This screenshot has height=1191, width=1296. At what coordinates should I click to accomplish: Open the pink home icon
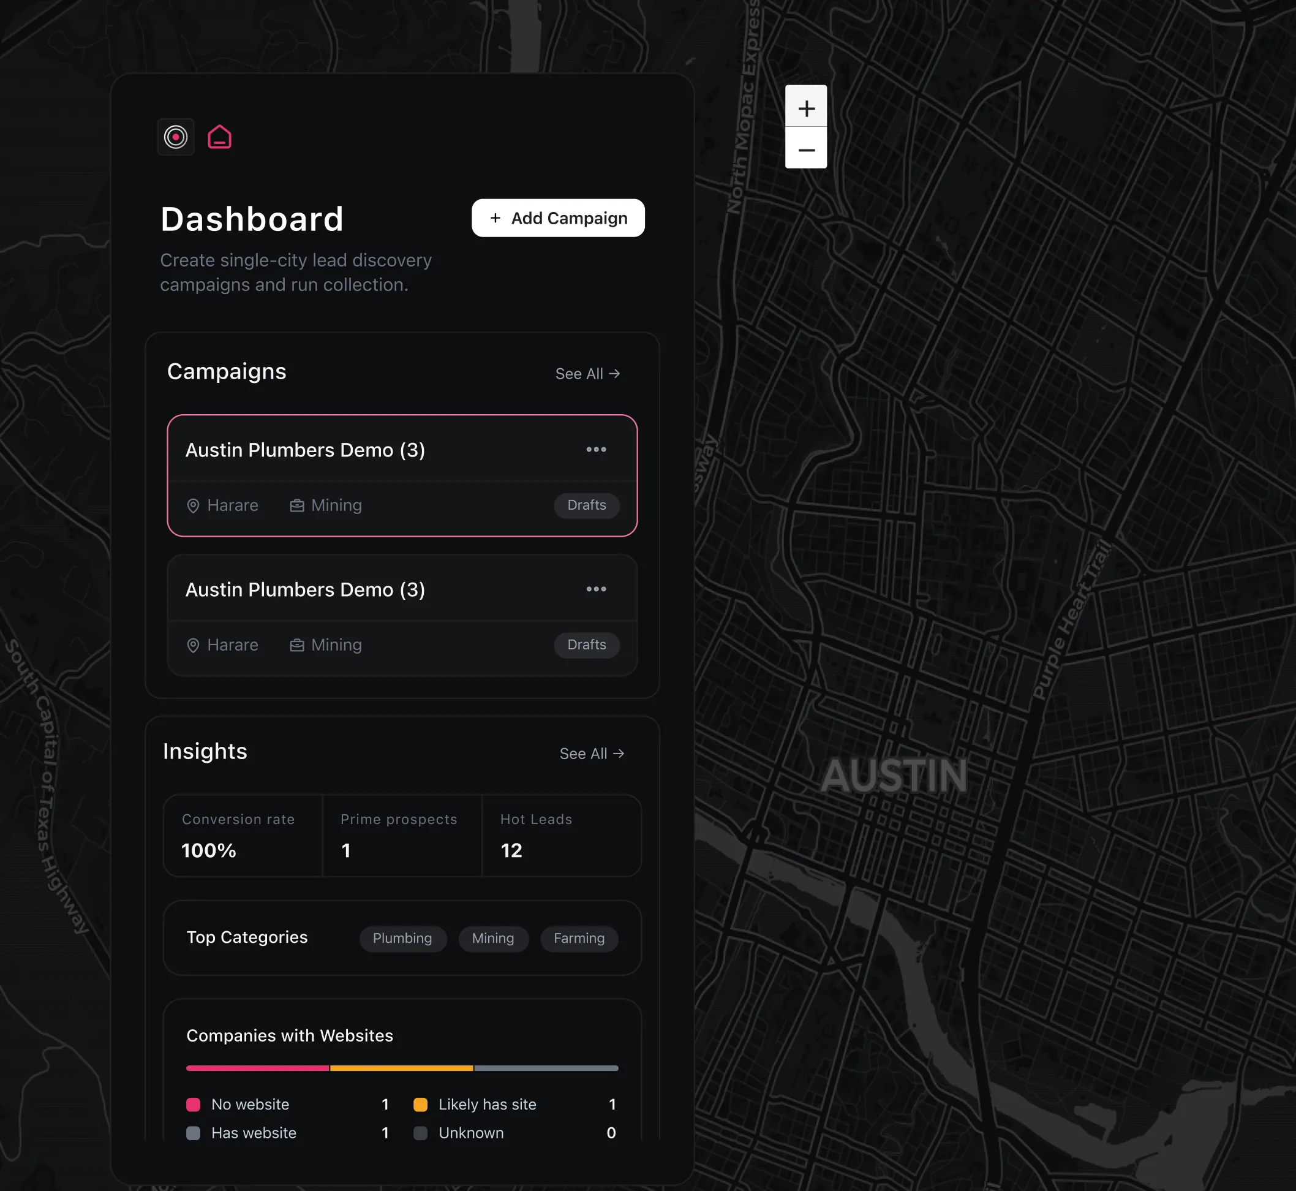(220, 137)
